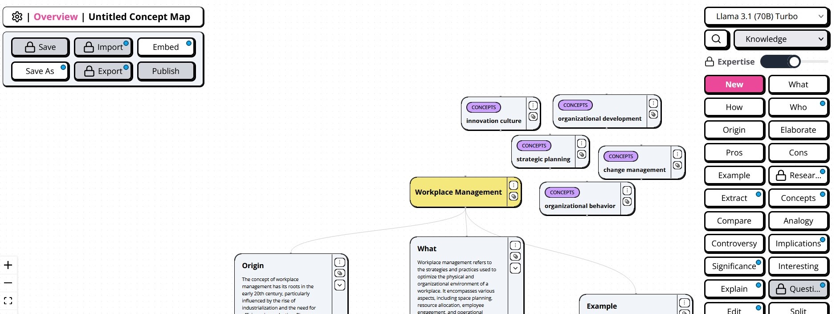Go to the Overview link

coord(56,17)
